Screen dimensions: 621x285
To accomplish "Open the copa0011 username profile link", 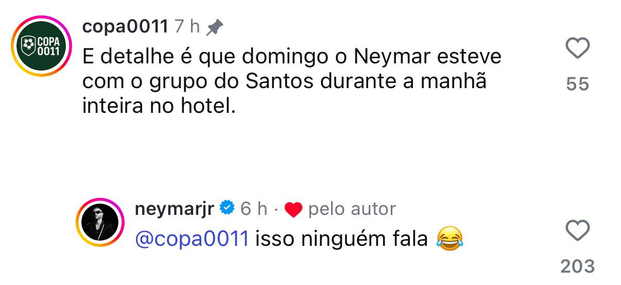I will (x=125, y=27).
